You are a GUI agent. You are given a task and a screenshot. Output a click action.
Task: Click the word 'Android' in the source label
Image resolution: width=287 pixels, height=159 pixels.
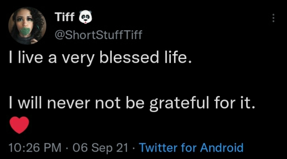click(221, 148)
